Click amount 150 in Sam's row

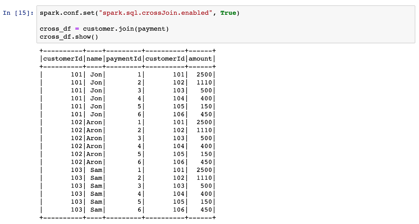click(207, 202)
